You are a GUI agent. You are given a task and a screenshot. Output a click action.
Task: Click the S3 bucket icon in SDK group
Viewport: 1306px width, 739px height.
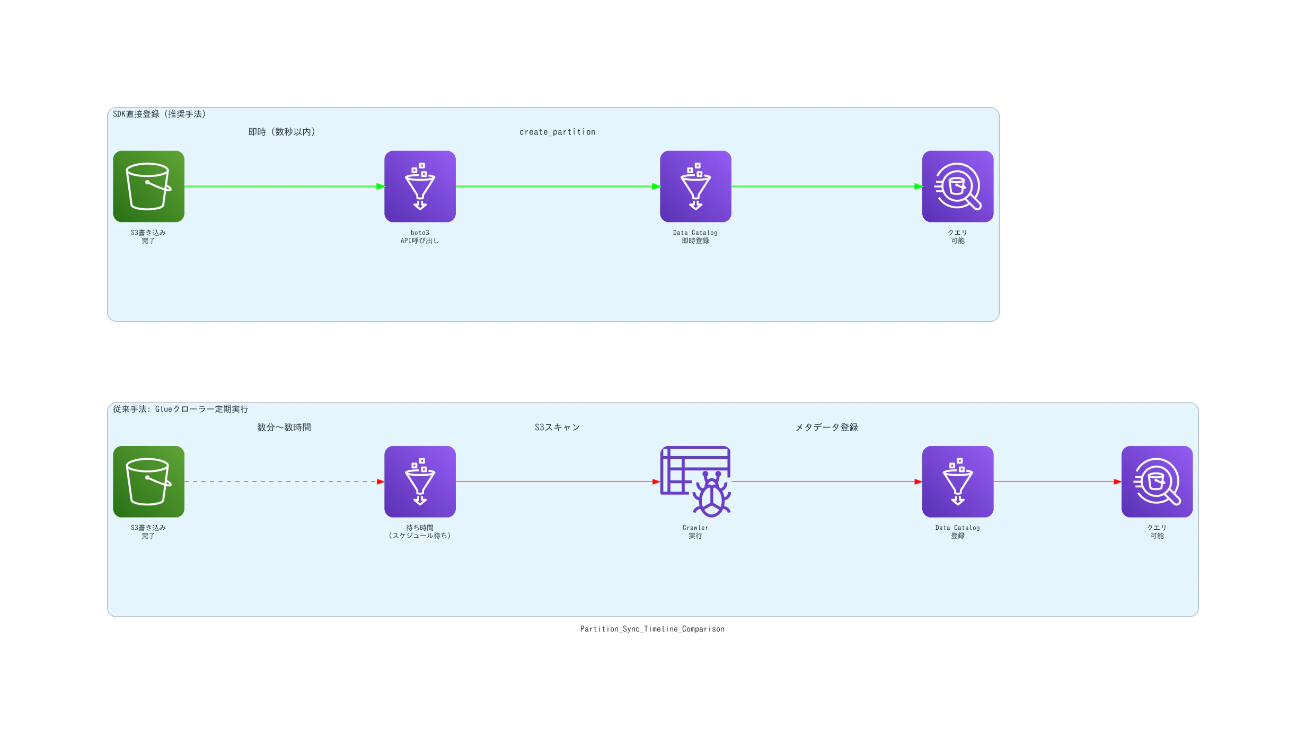(148, 186)
